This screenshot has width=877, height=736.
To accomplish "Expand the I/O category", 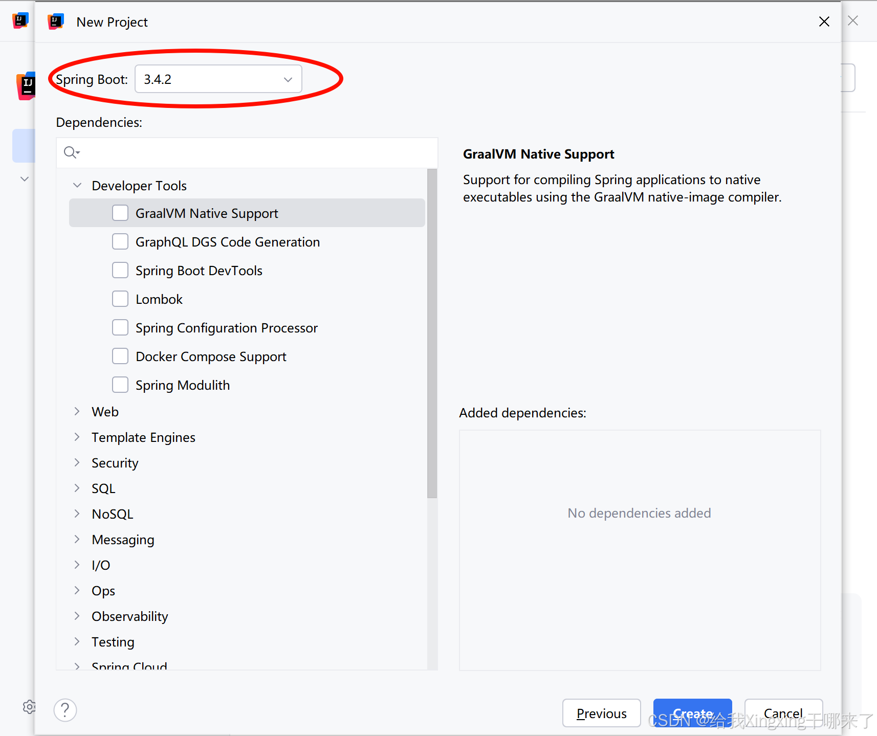I will (x=77, y=565).
